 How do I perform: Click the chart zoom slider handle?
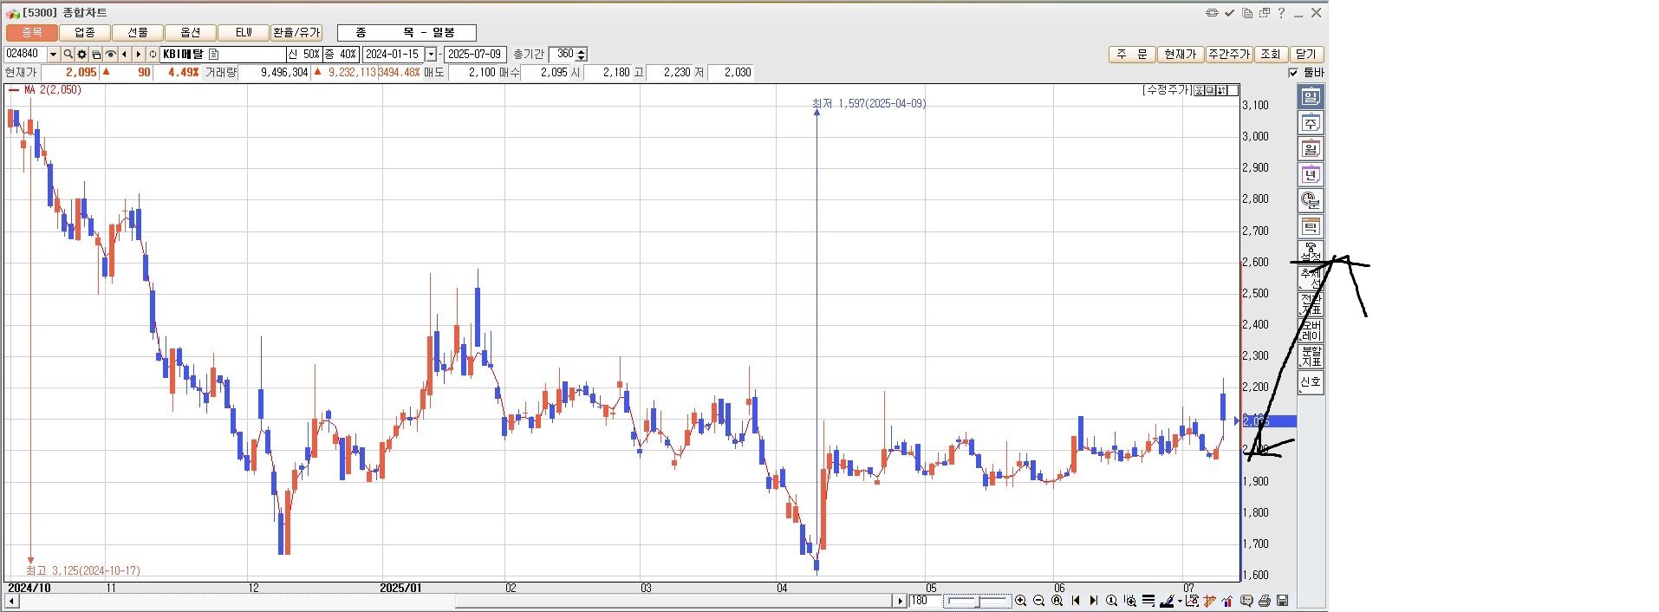coord(977,601)
